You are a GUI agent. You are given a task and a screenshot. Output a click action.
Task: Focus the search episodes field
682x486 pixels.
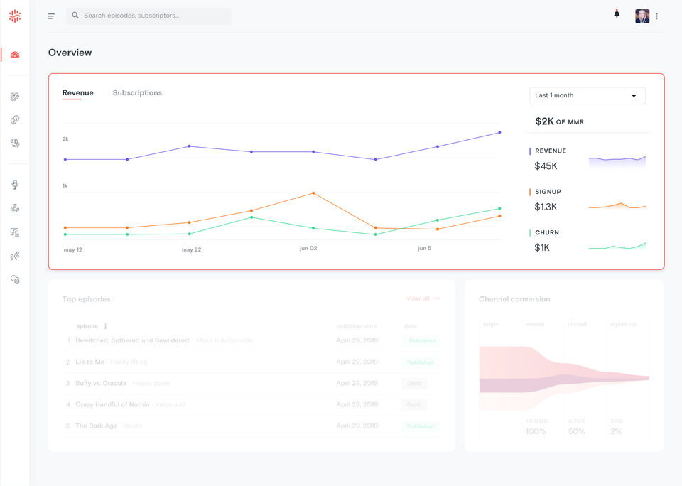148,16
